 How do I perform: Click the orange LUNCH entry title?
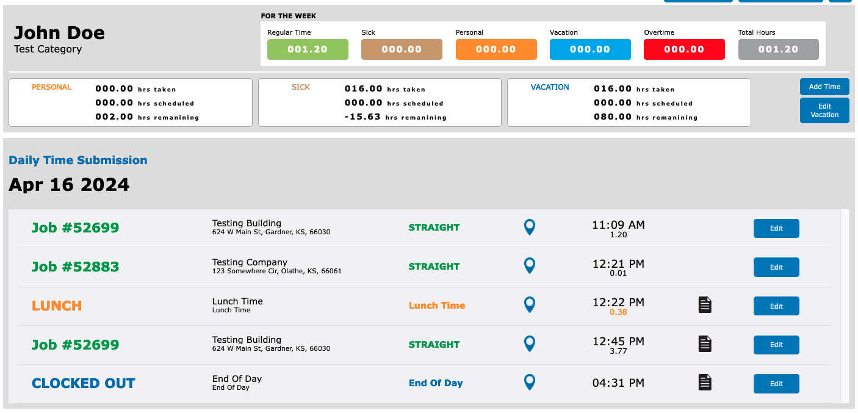(x=57, y=306)
